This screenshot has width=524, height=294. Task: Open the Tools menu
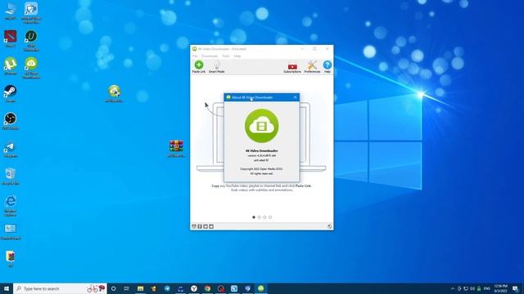click(x=226, y=56)
